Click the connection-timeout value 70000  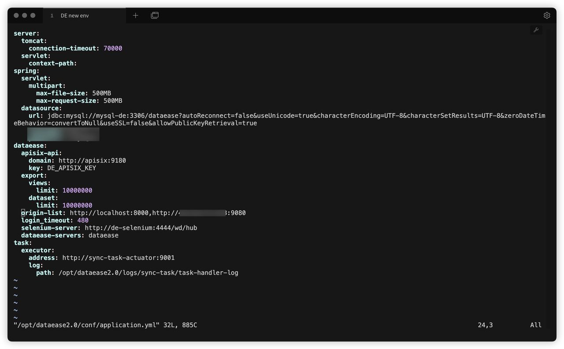(113, 48)
